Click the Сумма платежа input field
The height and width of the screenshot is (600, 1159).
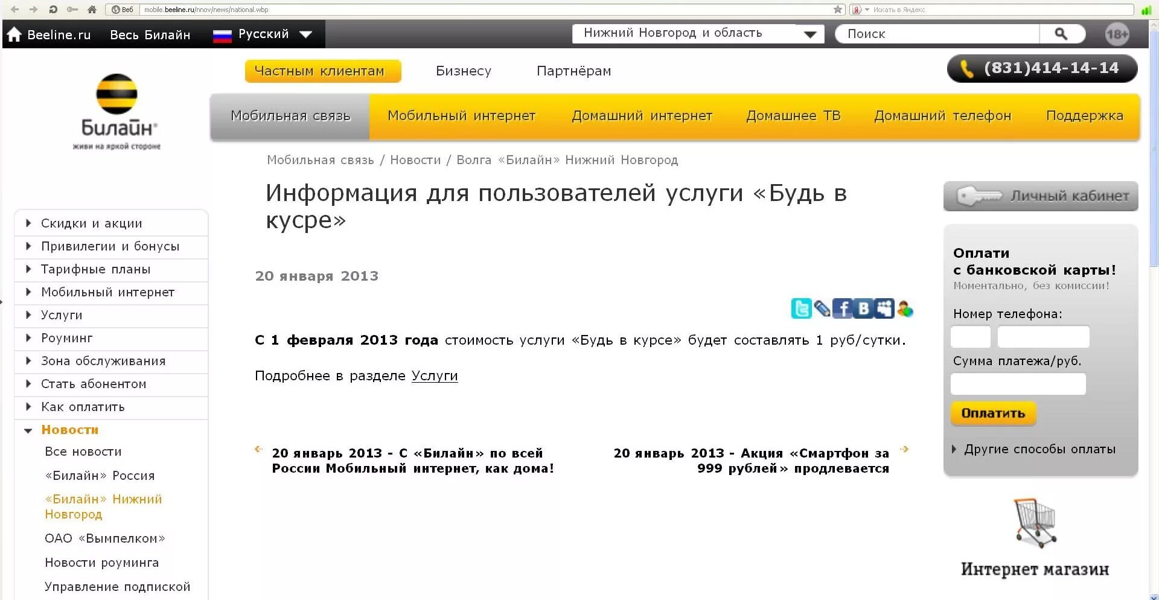pos(1018,384)
